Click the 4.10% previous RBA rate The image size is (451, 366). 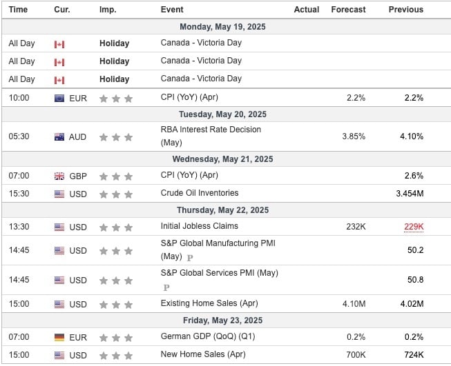412,136
